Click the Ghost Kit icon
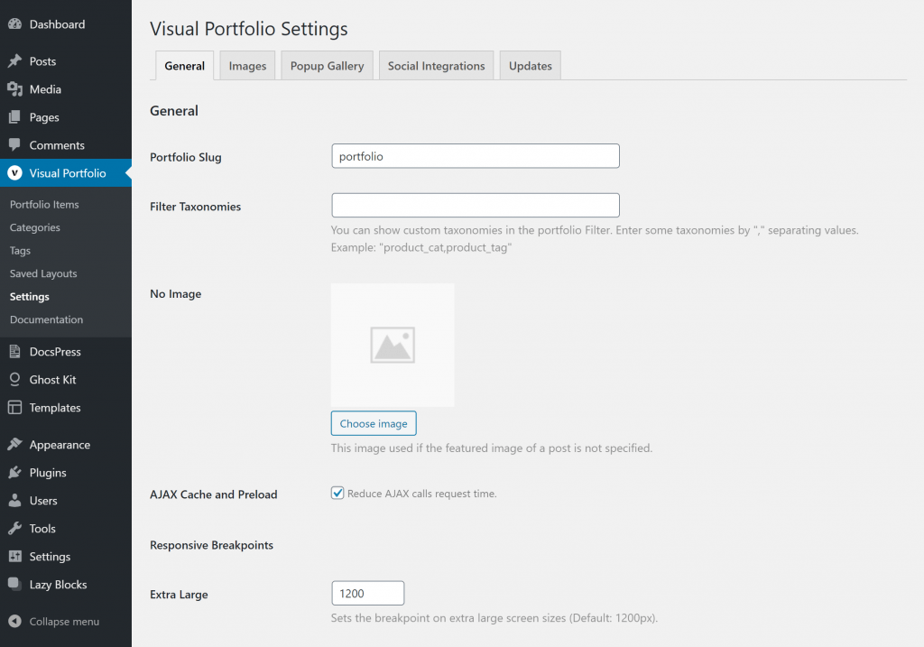 pyautogui.click(x=14, y=380)
